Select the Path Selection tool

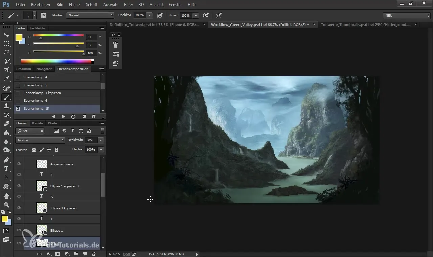6,178
